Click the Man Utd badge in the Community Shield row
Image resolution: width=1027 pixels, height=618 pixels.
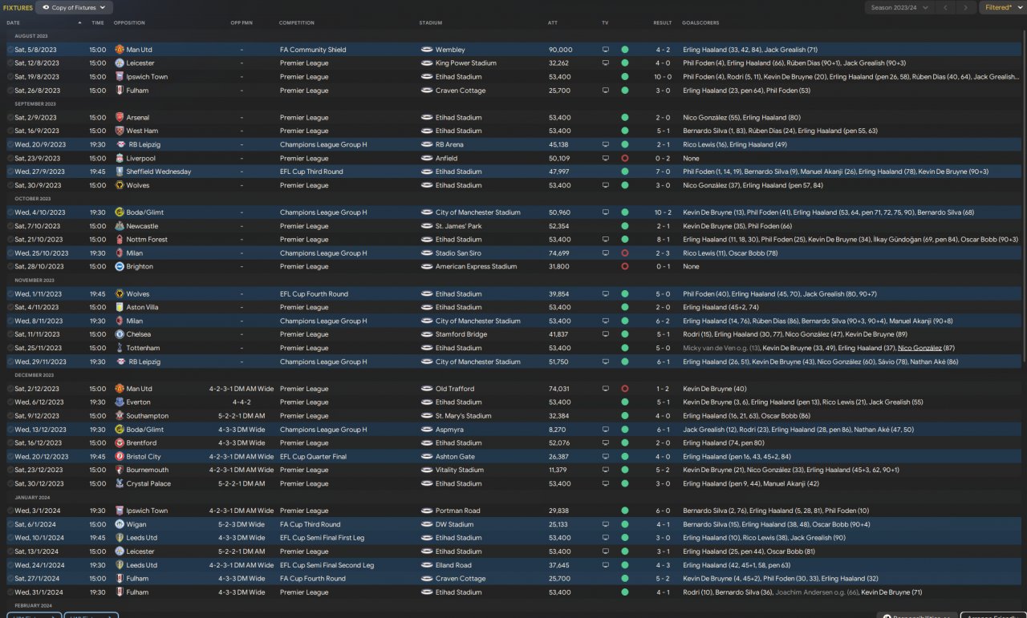(119, 50)
